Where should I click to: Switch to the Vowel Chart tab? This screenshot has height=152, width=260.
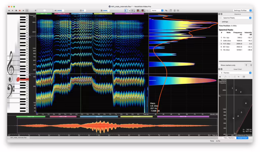(242, 138)
